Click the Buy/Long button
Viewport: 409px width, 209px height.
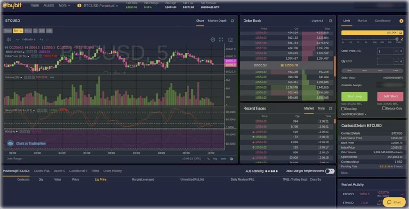tap(355, 96)
